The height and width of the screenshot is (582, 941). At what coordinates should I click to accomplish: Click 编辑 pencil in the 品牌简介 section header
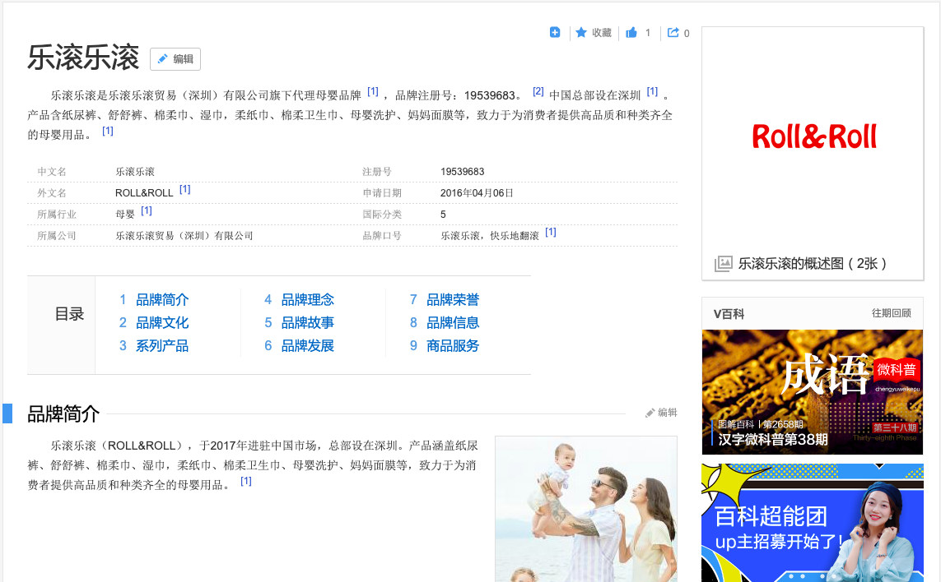[x=661, y=413]
